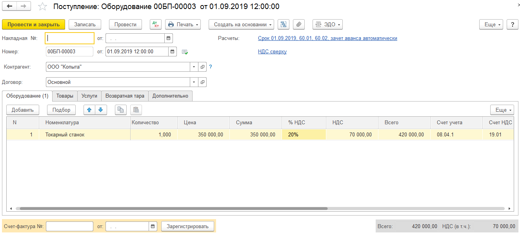Mark document as favorite with star

[42, 7]
